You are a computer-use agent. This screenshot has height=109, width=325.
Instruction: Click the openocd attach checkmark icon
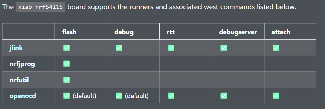point(276,96)
